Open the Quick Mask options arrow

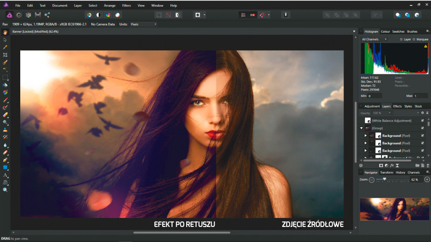(204, 15)
